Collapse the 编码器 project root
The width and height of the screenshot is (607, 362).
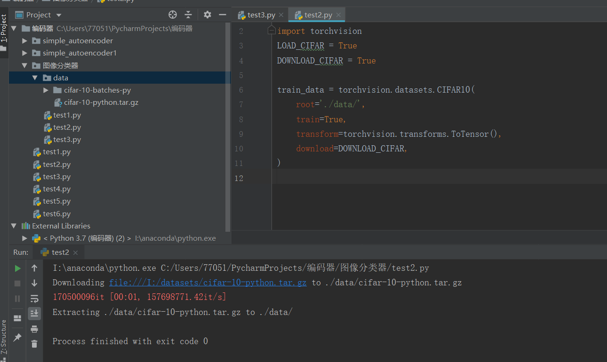tap(14, 29)
